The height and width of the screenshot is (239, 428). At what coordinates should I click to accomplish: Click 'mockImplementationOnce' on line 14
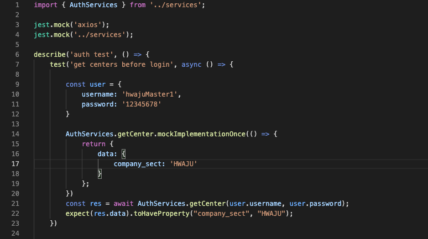(201, 134)
